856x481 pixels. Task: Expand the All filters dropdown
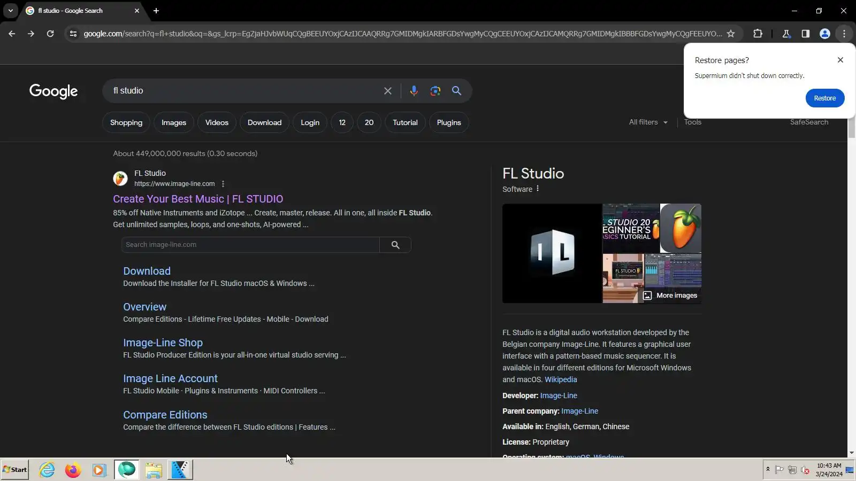(648, 122)
